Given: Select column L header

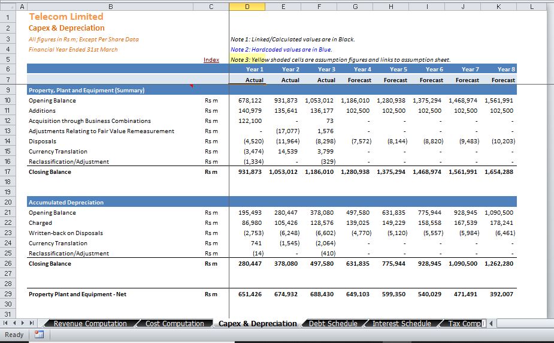Looking at the screenshot, I should pyautogui.click(x=532, y=7).
